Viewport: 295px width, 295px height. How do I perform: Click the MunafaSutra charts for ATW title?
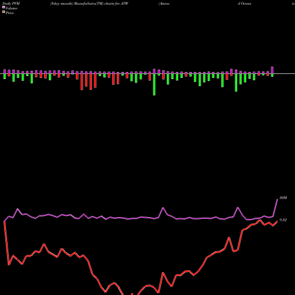tap(89, 4)
